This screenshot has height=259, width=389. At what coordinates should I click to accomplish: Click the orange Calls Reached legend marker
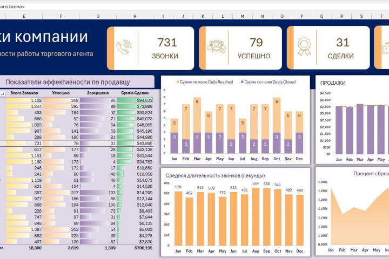tap(178, 82)
